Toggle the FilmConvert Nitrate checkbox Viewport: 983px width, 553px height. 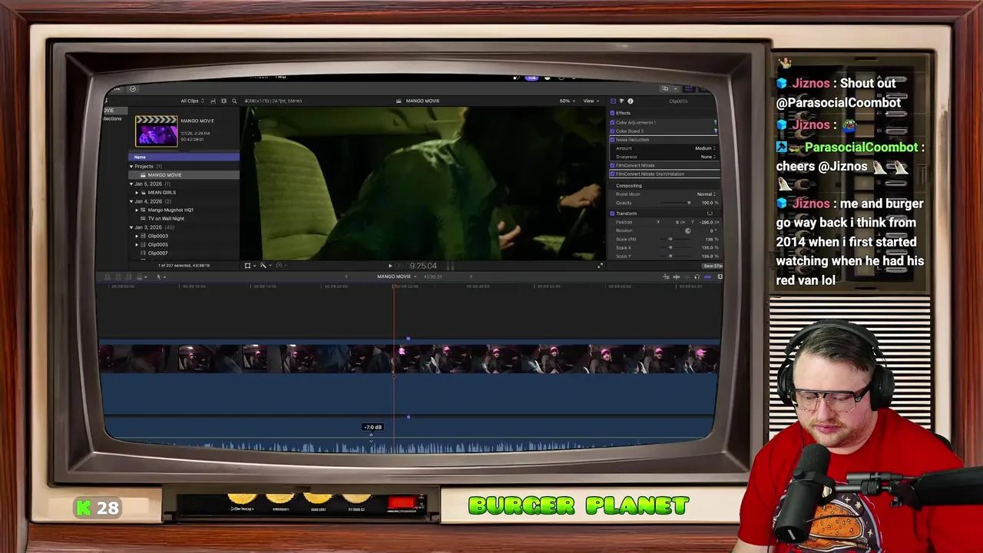click(x=612, y=165)
